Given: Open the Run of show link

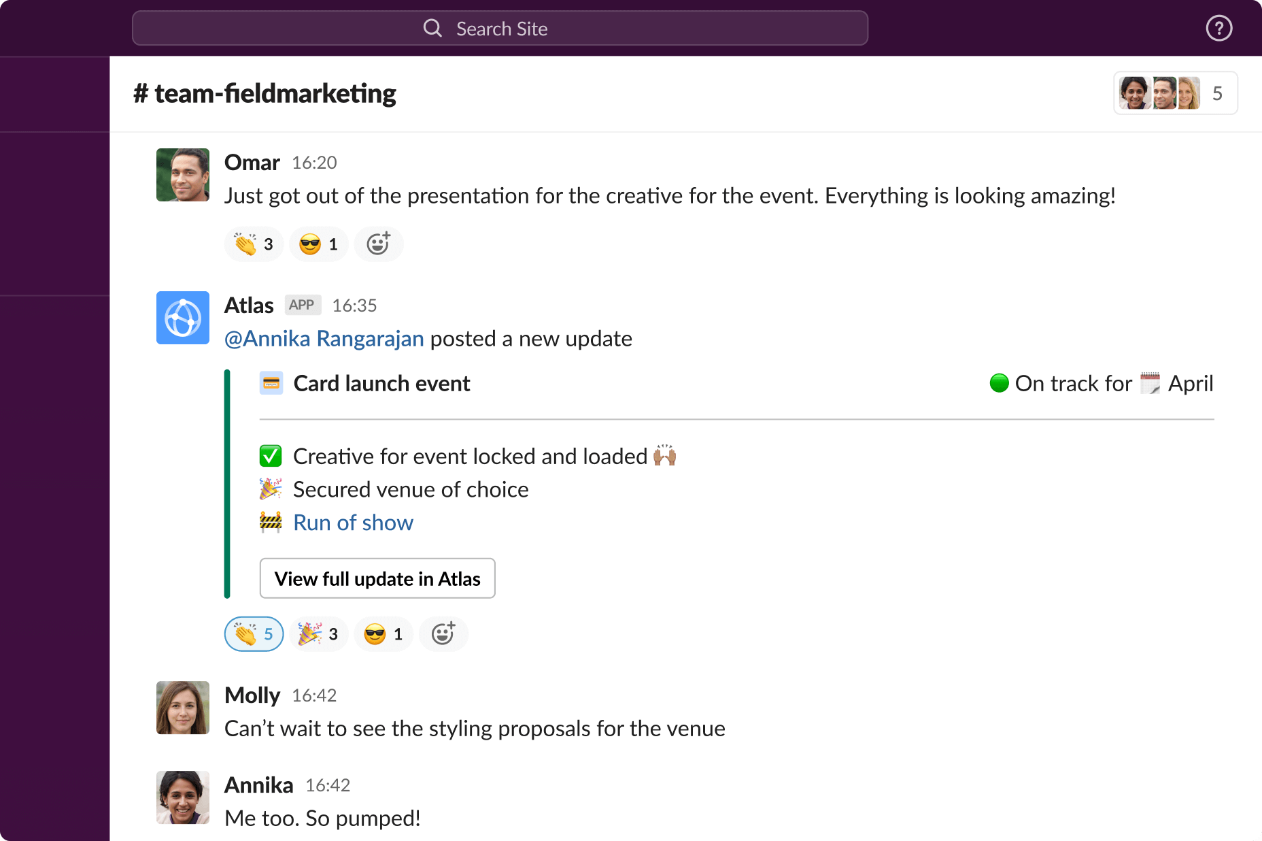Looking at the screenshot, I should click(x=353, y=522).
